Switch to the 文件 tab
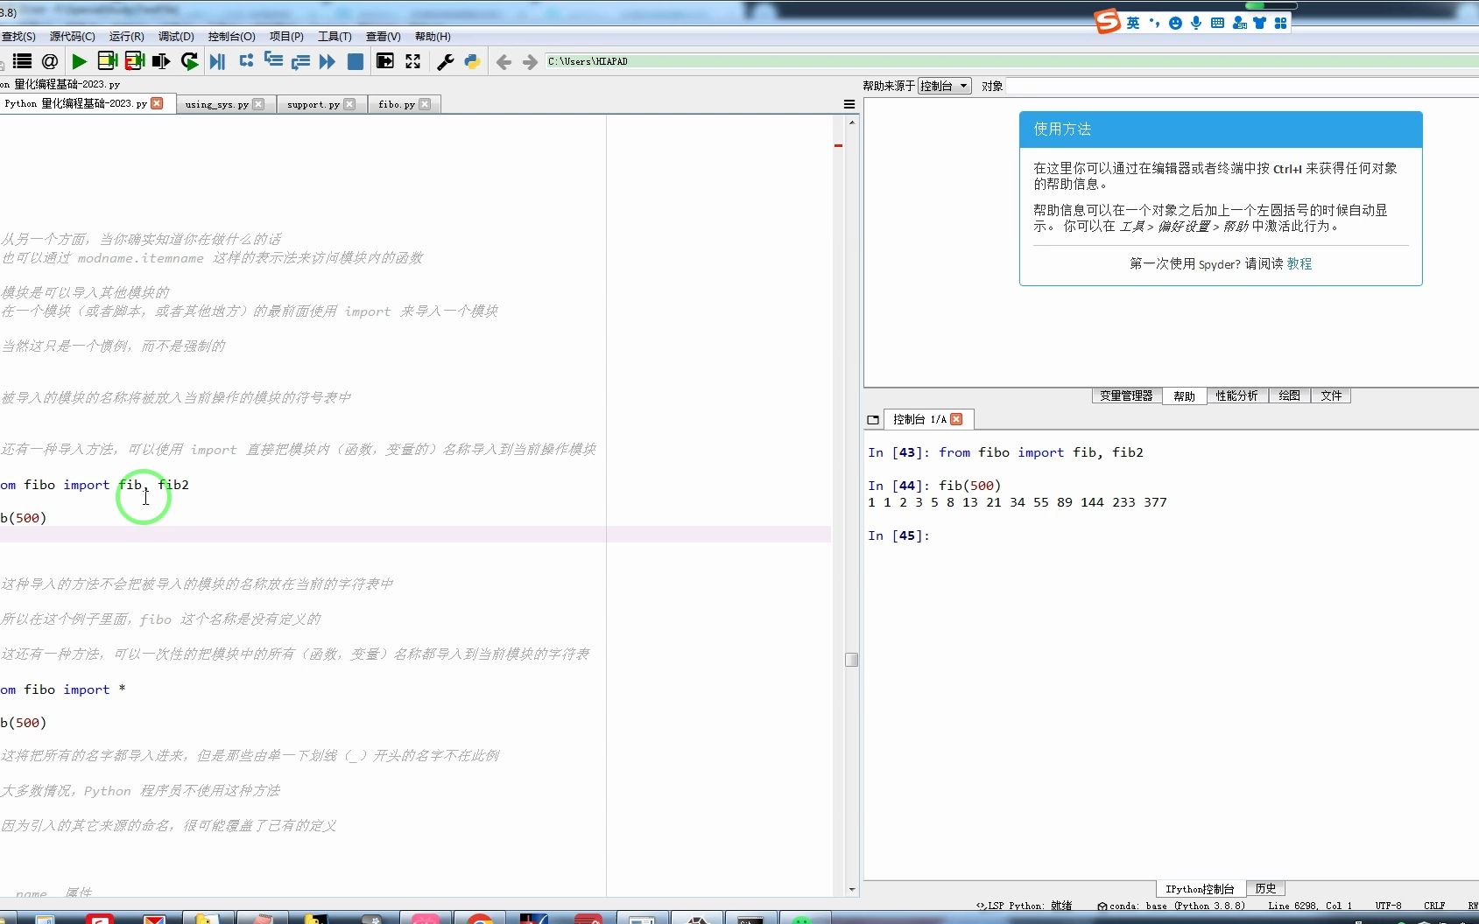Viewport: 1479px width, 924px height. 1331,395
